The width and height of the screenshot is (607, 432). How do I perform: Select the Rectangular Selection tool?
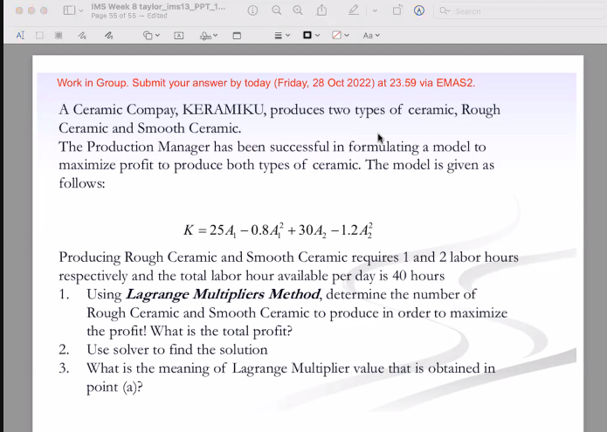pos(39,36)
